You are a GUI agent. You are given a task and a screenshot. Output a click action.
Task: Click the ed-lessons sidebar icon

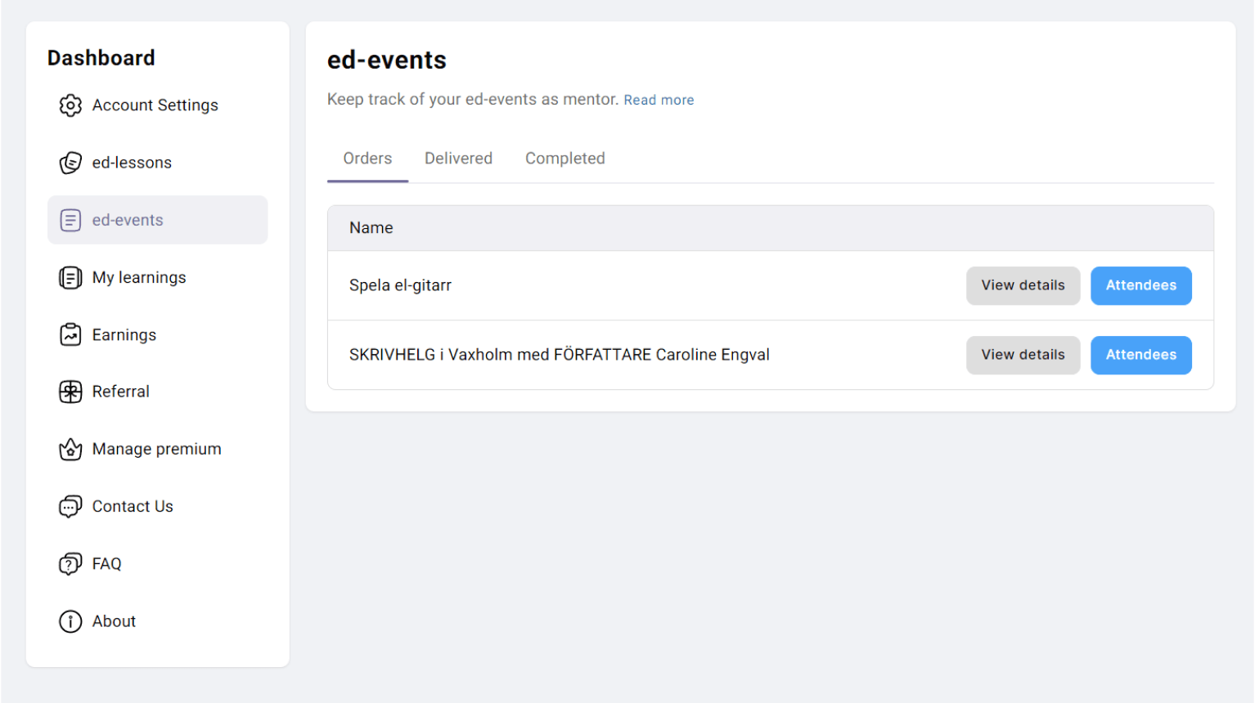[70, 163]
